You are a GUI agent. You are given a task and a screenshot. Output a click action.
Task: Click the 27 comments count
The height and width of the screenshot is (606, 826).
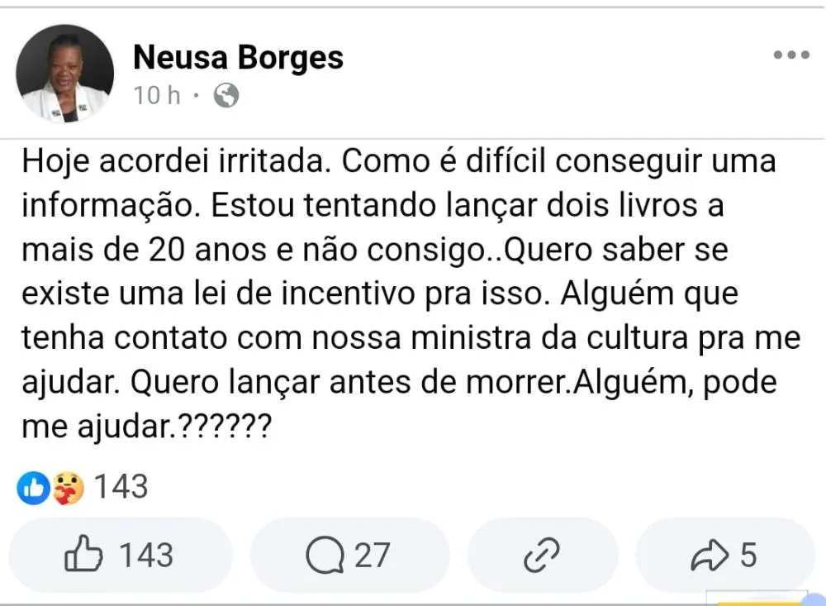pos(372,556)
